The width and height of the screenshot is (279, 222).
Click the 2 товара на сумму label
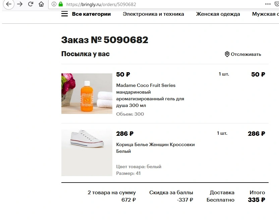(112, 193)
